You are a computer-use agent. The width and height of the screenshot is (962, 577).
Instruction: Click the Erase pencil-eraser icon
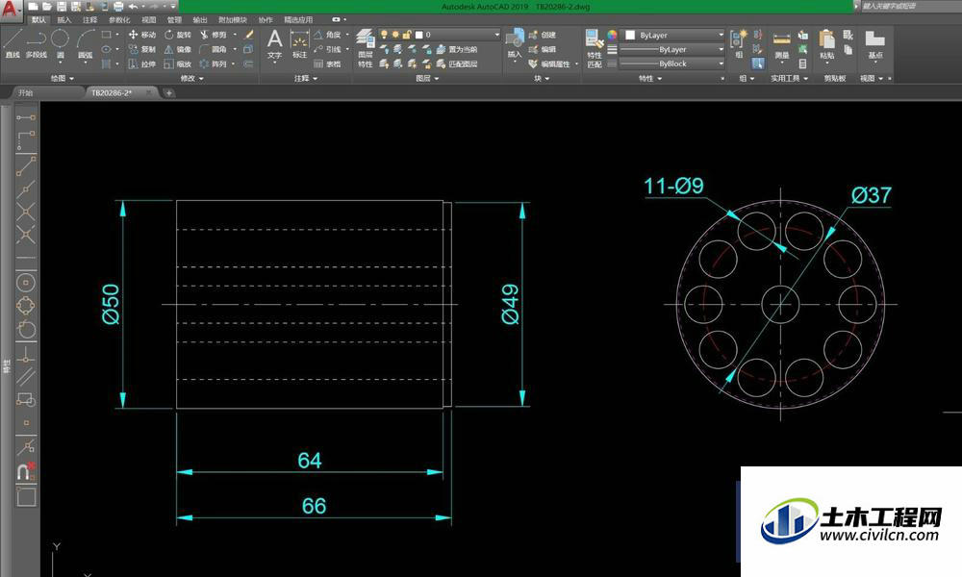[249, 35]
